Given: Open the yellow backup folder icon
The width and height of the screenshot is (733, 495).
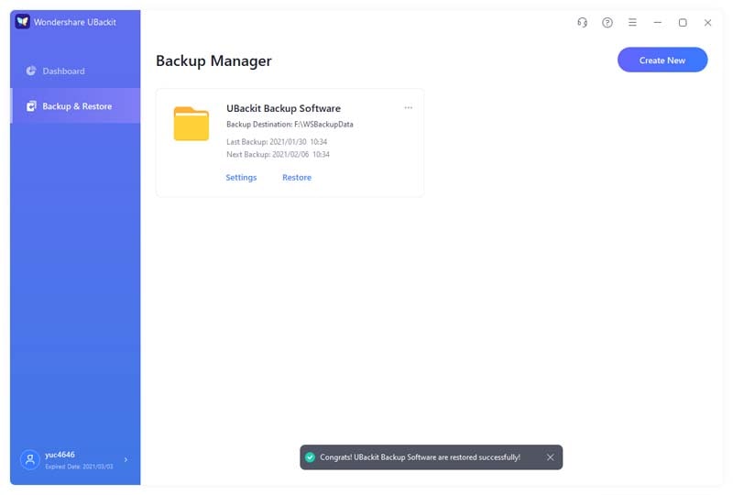Looking at the screenshot, I should [191, 124].
